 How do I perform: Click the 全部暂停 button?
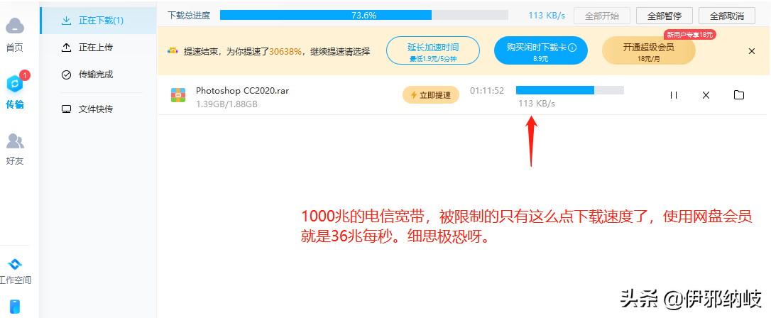tap(665, 15)
